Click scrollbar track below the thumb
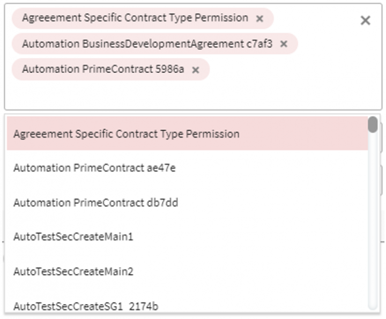Screen dimensions: 386x319 click(373, 214)
